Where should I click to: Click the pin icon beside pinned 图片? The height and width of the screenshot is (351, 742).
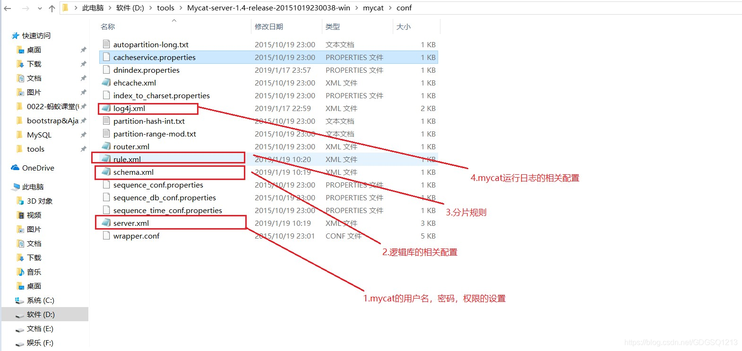tap(84, 92)
